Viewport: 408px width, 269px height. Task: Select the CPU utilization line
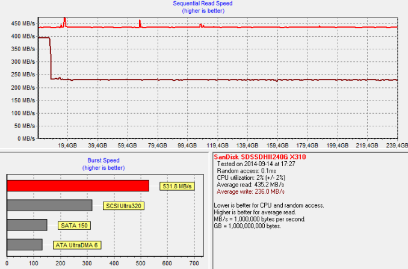tap(251, 178)
